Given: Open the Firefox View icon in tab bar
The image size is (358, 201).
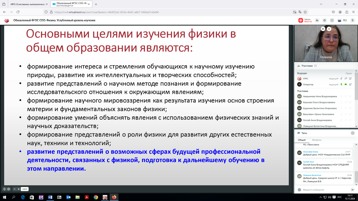Looking at the screenshot, I should click(4, 4).
